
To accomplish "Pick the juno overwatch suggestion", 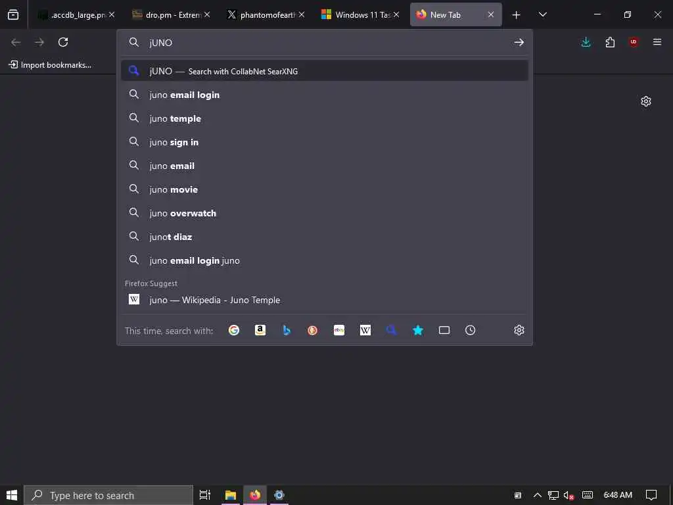I will [x=325, y=212].
